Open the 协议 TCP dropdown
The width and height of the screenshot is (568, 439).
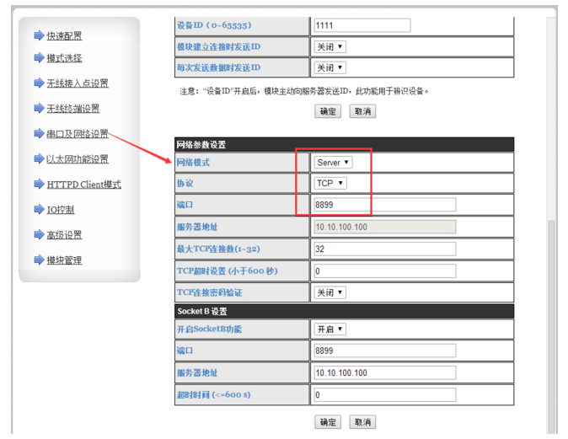tap(330, 183)
